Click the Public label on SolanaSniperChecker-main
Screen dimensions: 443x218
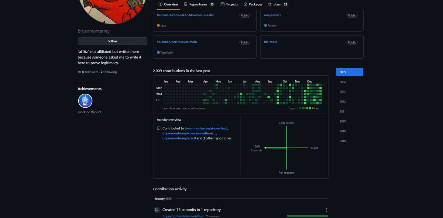[245, 42]
